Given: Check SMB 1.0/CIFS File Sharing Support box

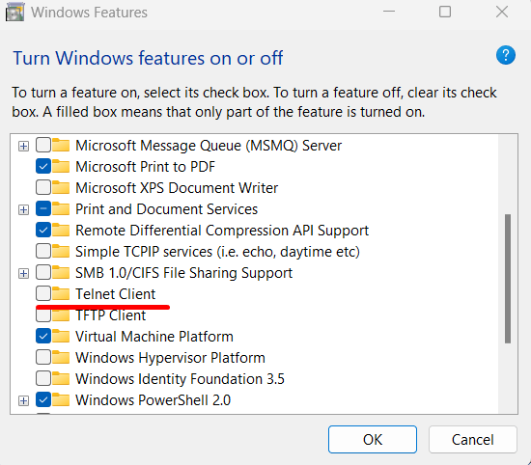Looking at the screenshot, I should tap(43, 272).
